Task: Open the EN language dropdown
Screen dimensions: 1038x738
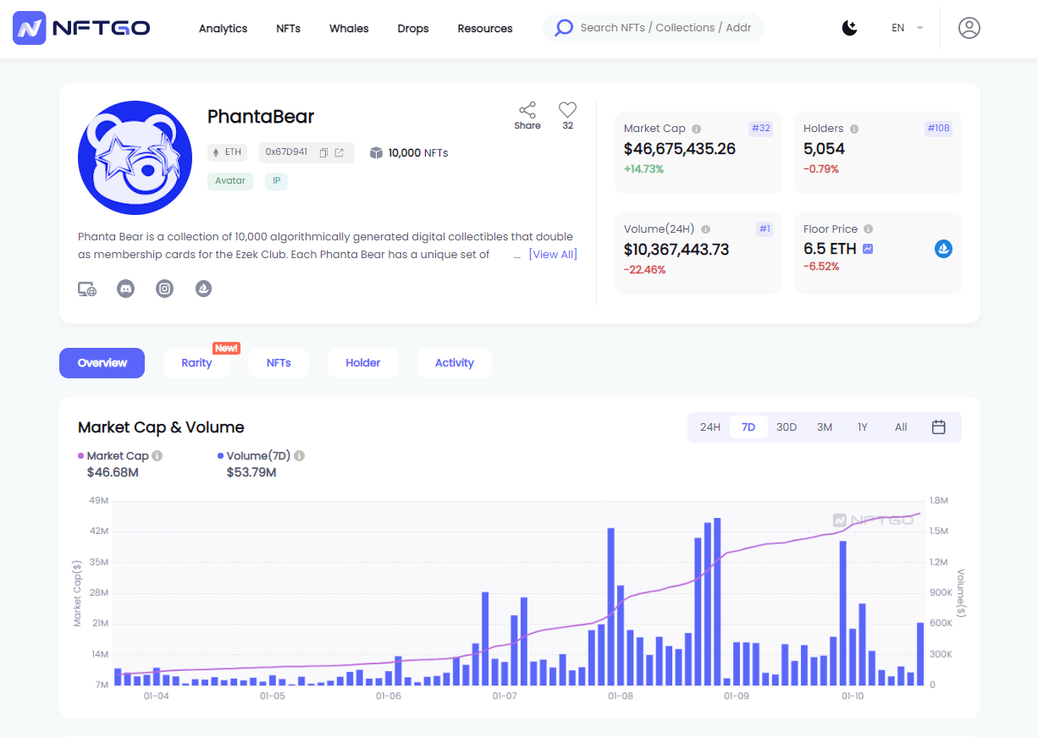Action: [907, 28]
